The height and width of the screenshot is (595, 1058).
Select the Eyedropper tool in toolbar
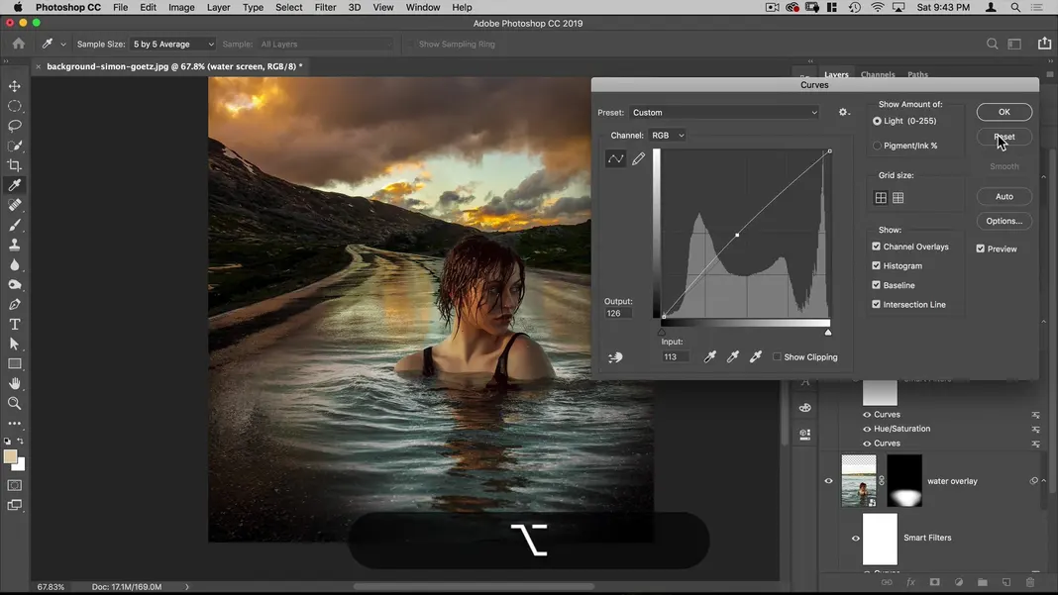pyautogui.click(x=14, y=185)
